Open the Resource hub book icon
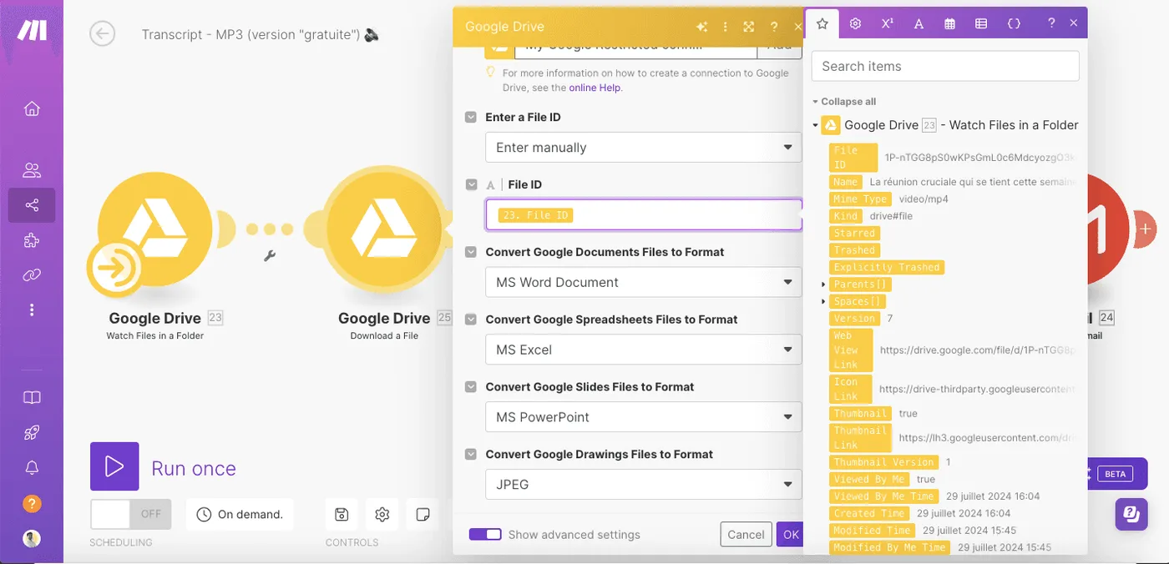The width and height of the screenshot is (1169, 564). click(x=32, y=398)
